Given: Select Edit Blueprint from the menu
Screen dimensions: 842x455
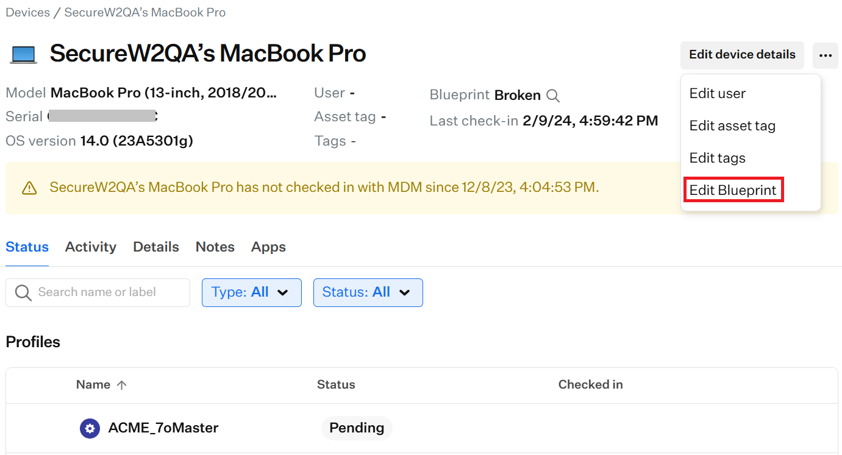Looking at the screenshot, I should [733, 190].
